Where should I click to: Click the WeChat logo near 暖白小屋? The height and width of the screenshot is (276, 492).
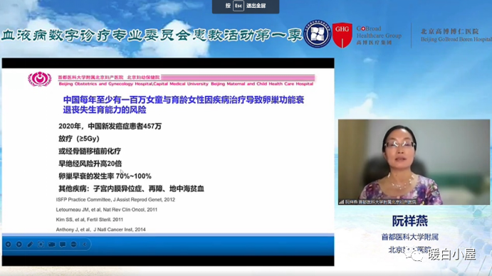coord(414,254)
